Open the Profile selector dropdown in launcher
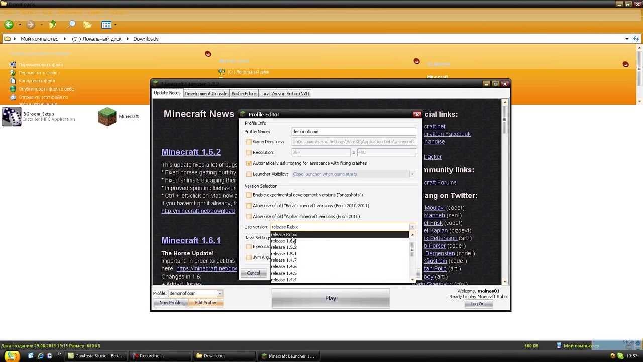This screenshot has height=362, width=643. 219,293
